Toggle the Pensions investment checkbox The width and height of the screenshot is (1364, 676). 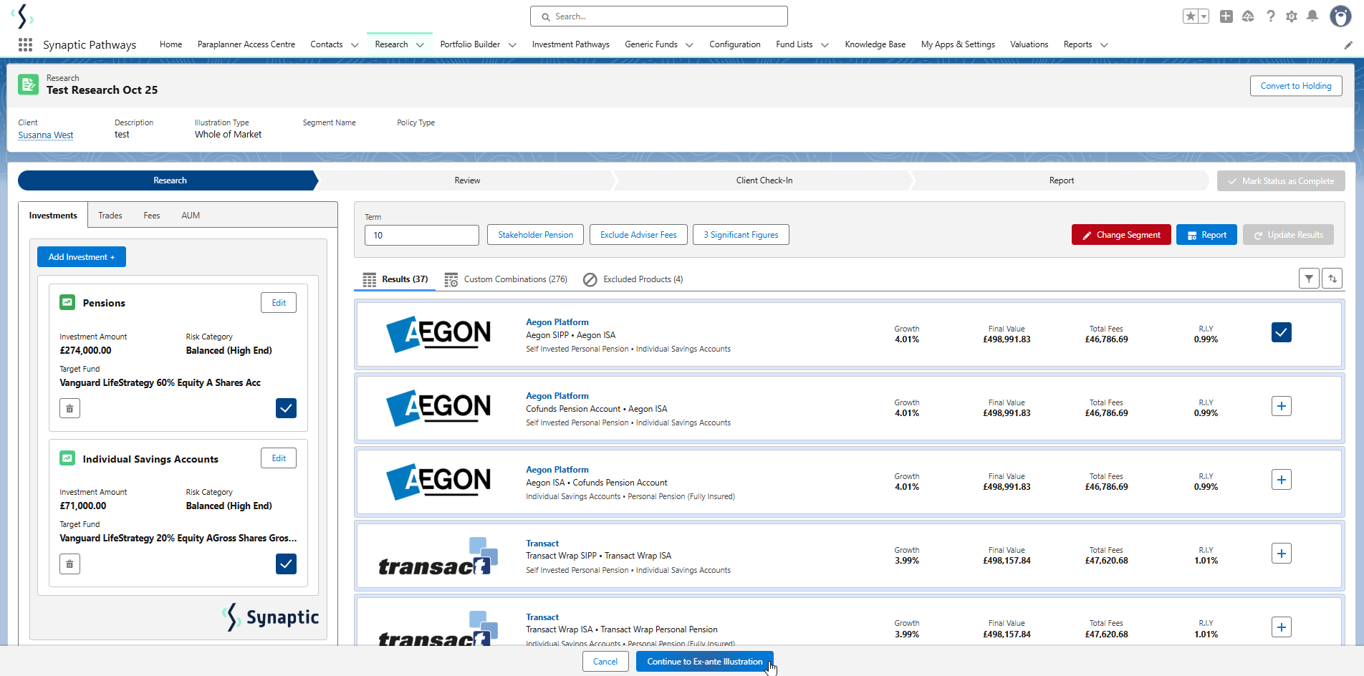(286, 408)
